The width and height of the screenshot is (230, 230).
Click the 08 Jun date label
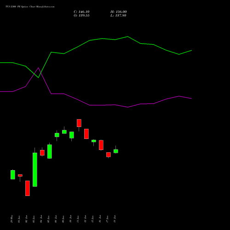coord(56,219)
